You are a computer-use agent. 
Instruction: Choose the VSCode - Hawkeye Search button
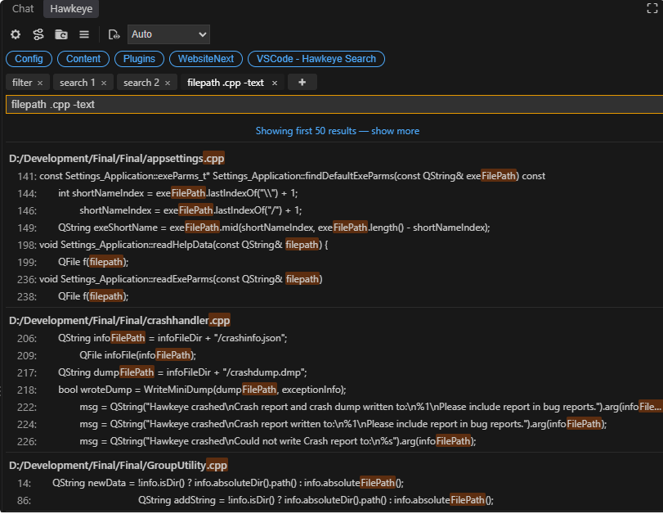click(316, 59)
